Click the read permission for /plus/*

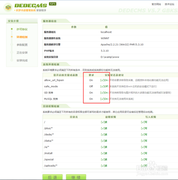104,128
